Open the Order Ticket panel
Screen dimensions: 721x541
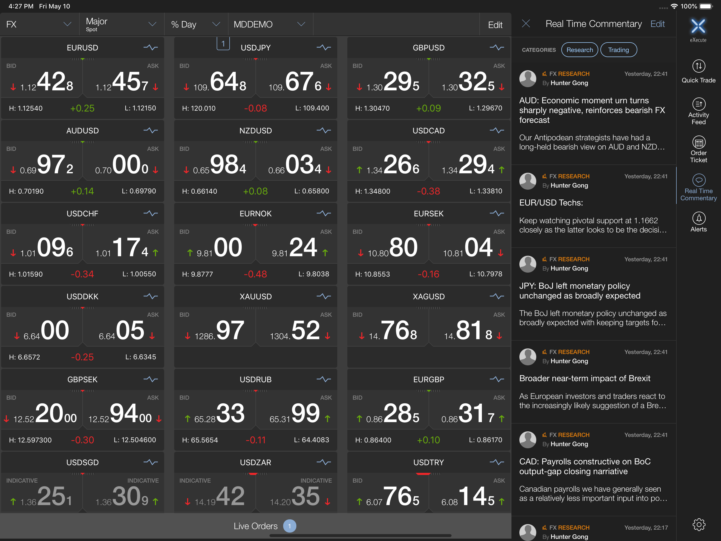(698, 150)
